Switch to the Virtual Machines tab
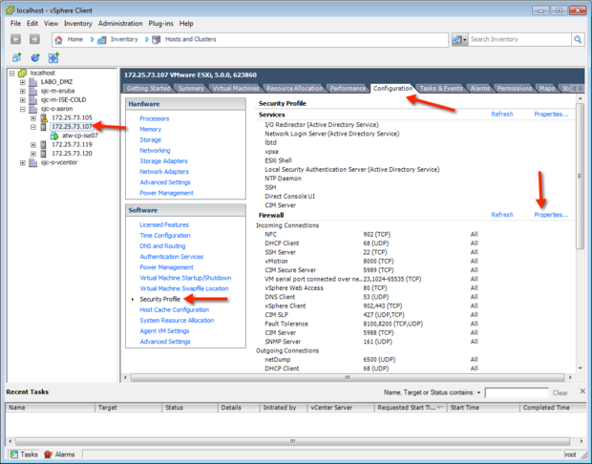 (236, 89)
